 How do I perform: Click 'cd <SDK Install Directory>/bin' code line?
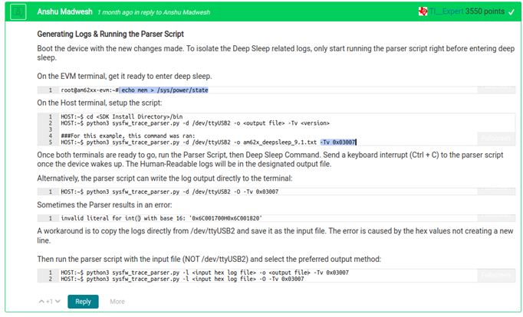click(134, 116)
